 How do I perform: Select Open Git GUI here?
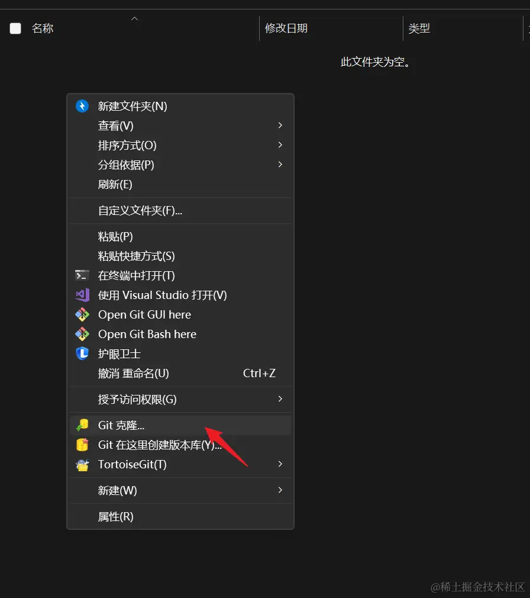pos(180,314)
